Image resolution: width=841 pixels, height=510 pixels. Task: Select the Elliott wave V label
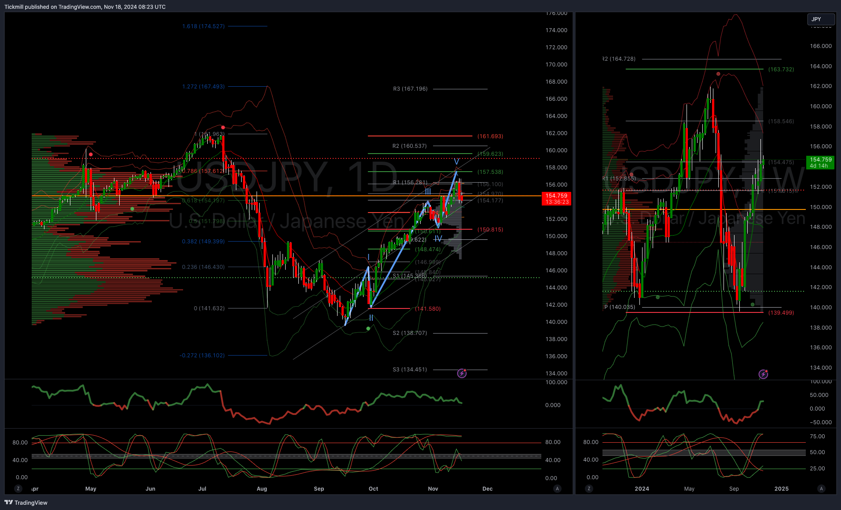(x=456, y=162)
